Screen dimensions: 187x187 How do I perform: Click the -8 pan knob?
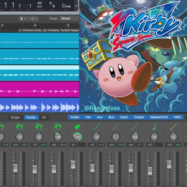(96, 137)
